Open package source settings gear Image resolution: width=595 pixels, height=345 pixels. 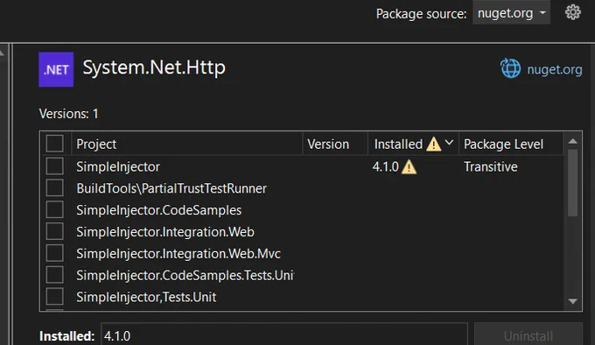point(572,12)
